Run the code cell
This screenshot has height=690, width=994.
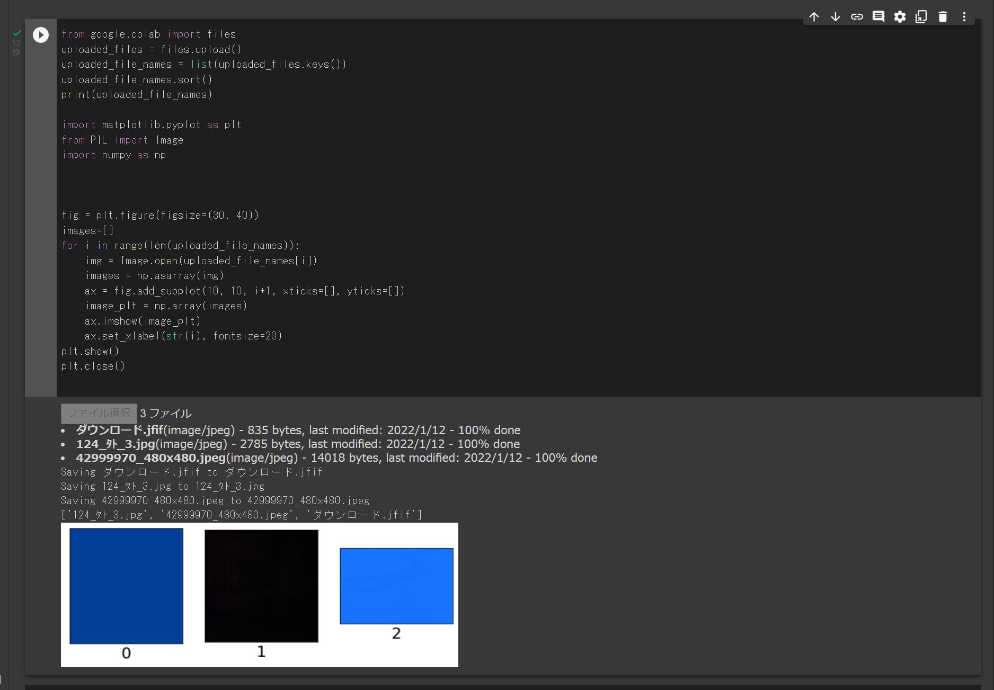pyautogui.click(x=40, y=35)
